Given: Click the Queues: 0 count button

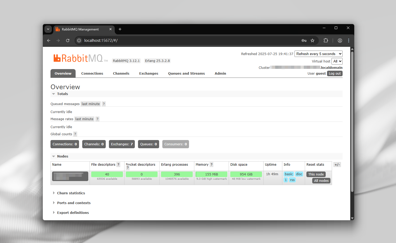Looking at the screenshot, I should coord(149,144).
